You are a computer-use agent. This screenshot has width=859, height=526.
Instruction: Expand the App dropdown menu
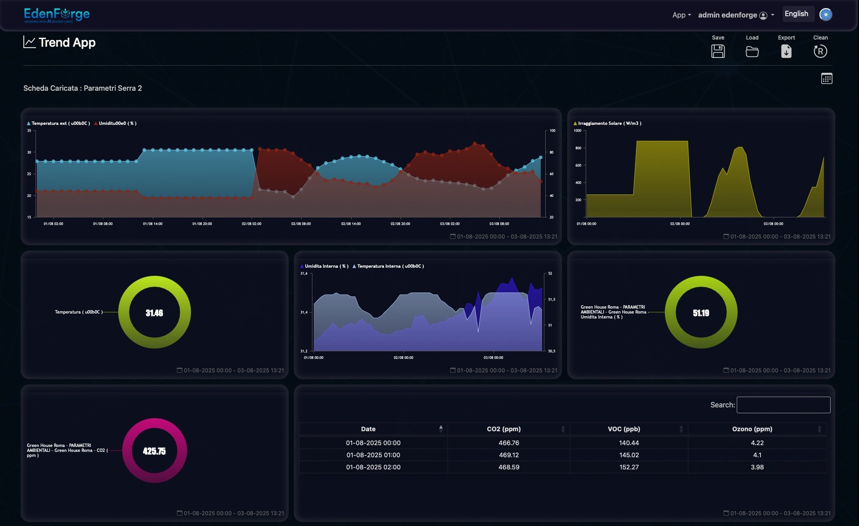681,15
